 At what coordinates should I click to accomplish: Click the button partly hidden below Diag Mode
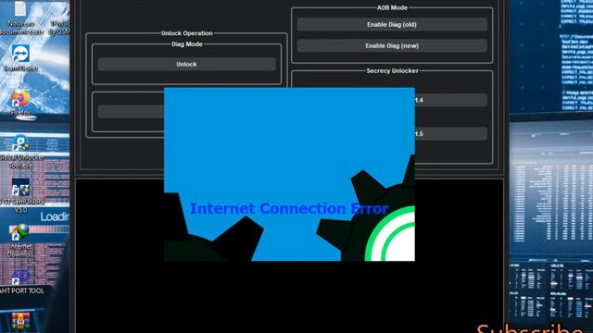(x=131, y=111)
